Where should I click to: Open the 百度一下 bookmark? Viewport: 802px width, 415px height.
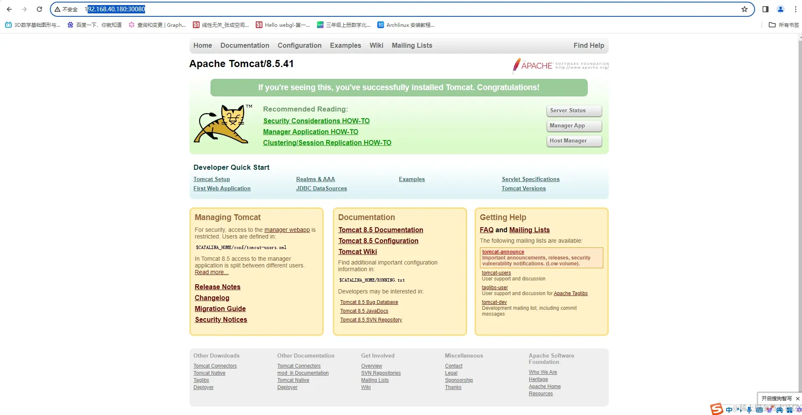(x=94, y=25)
